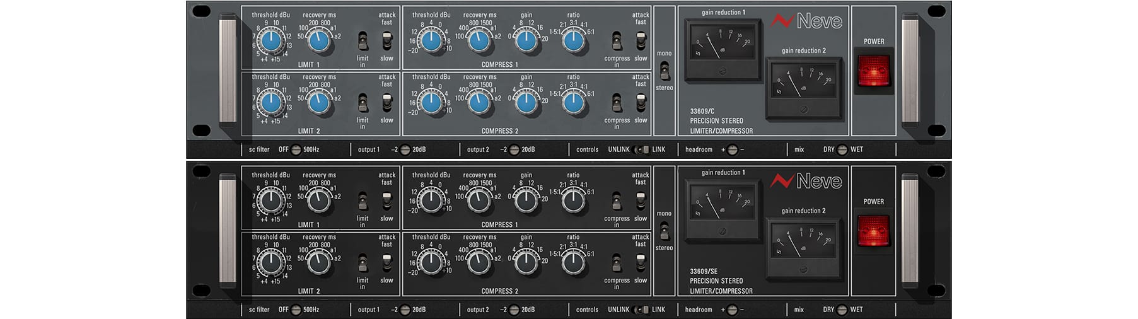The height and width of the screenshot is (319, 1138).
Task: Adjust the DRY/WET mix knob on 33609/SE
Action: click(x=842, y=310)
